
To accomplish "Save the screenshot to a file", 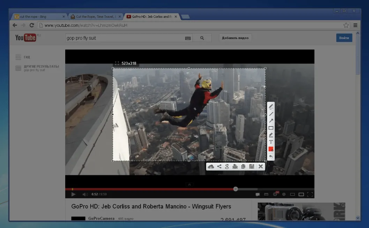I will coord(251,167).
